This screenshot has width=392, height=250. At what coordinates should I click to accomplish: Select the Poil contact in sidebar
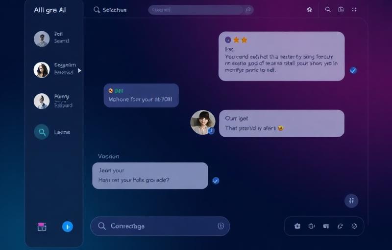(52, 39)
